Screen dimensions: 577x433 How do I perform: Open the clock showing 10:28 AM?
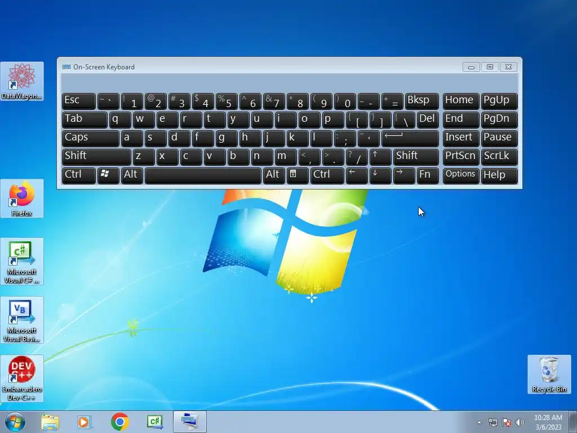pyautogui.click(x=548, y=418)
